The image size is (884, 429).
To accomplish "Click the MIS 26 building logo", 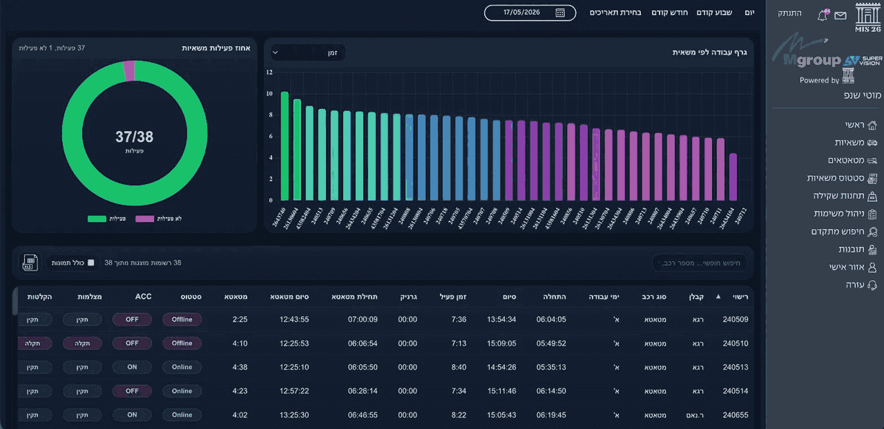I will pyautogui.click(x=869, y=17).
